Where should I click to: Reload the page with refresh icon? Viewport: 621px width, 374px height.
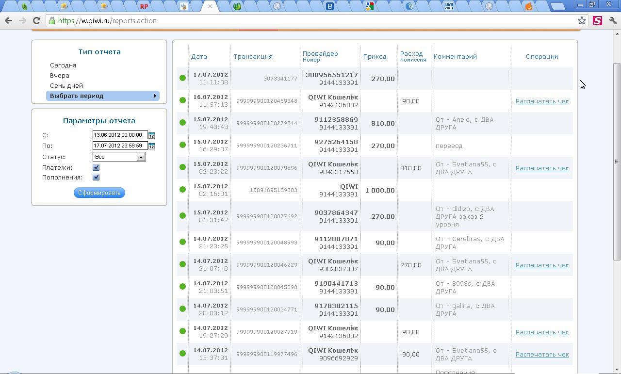pyautogui.click(x=36, y=21)
